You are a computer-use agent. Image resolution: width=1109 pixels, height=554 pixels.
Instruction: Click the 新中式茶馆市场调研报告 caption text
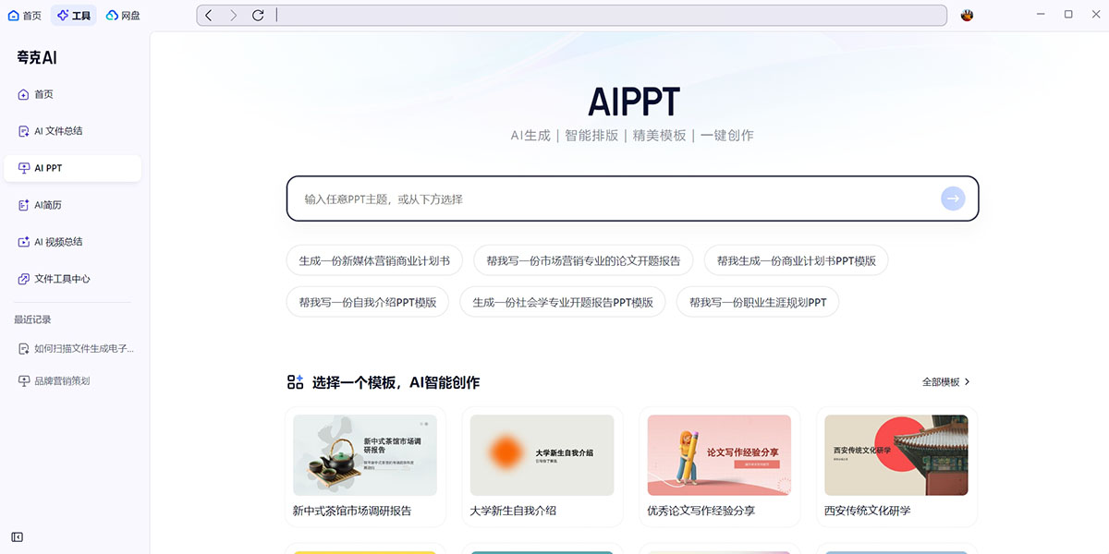pos(352,511)
